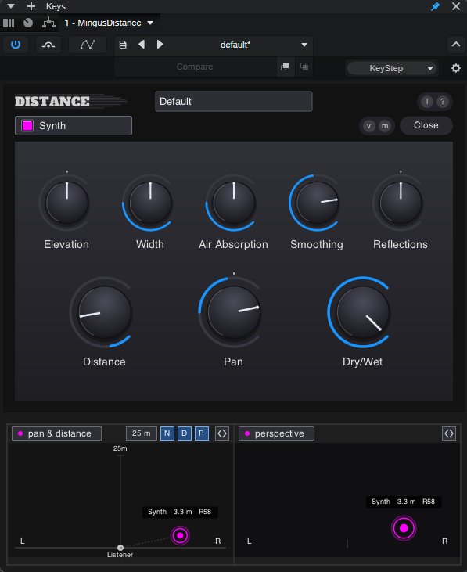Click the Synth source dot in perspective view

click(x=404, y=528)
